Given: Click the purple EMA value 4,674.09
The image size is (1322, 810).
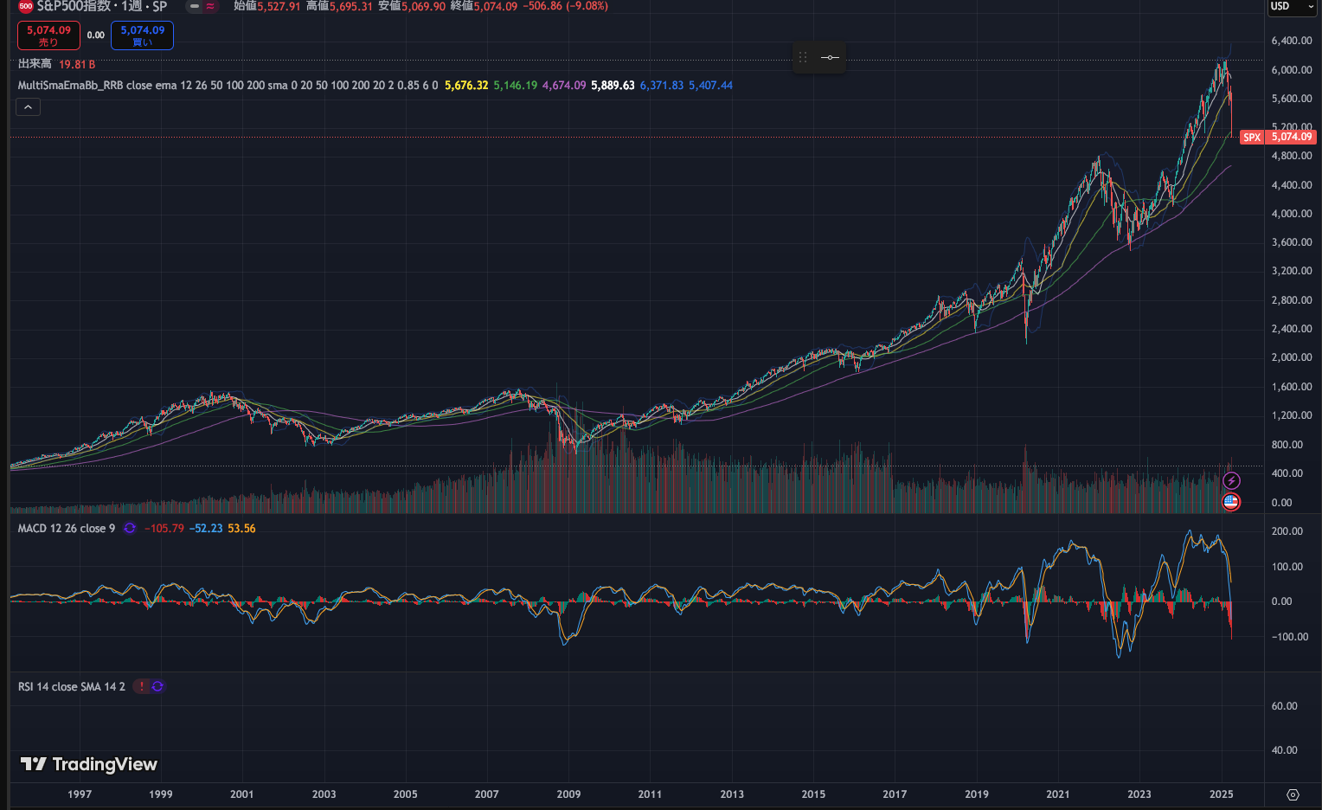Looking at the screenshot, I should [x=564, y=86].
